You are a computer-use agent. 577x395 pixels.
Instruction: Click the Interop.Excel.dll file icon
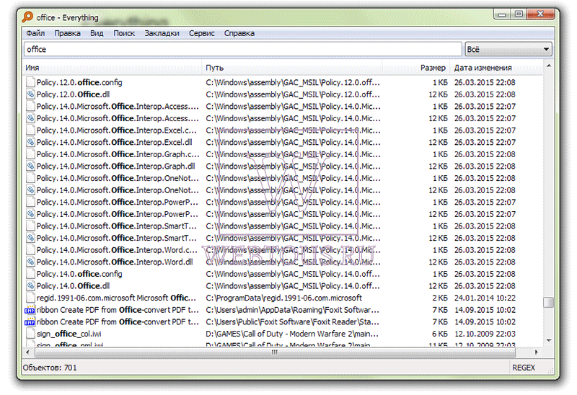pos(30,142)
